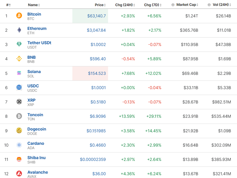Click Toncoin volume $535.44M
This screenshot has height=178, width=237.
221,116
